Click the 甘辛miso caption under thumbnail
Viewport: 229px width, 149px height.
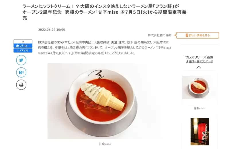pyautogui.click(x=199, y=108)
